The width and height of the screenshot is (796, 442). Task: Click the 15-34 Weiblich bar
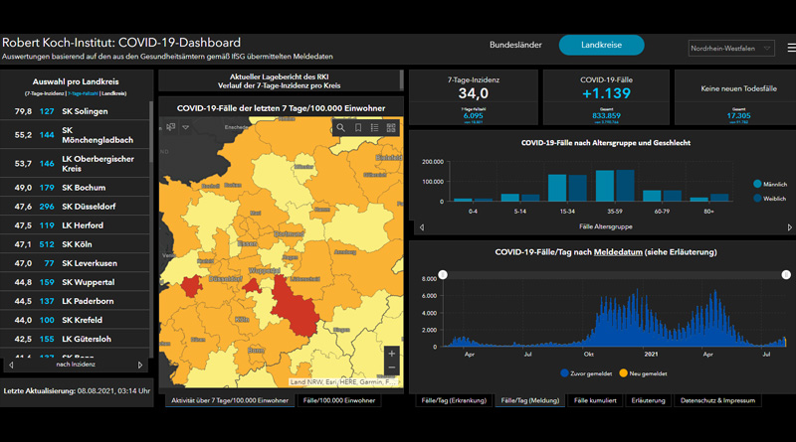[578, 188]
